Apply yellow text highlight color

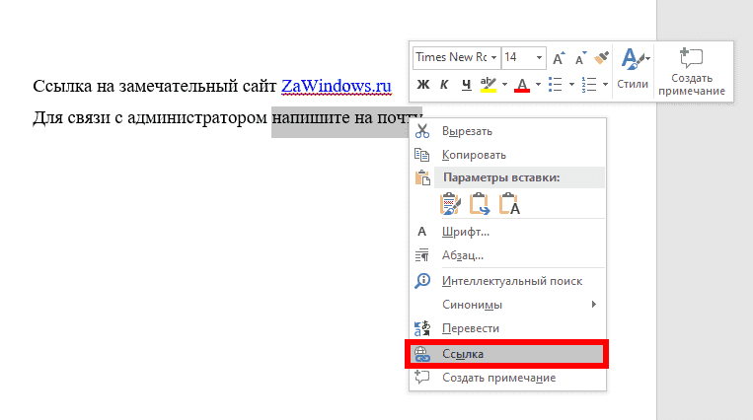pyautogui.click(x=489, y=85)
